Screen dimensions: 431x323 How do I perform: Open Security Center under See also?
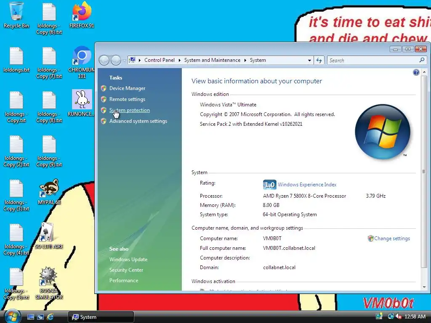(126, 270)
